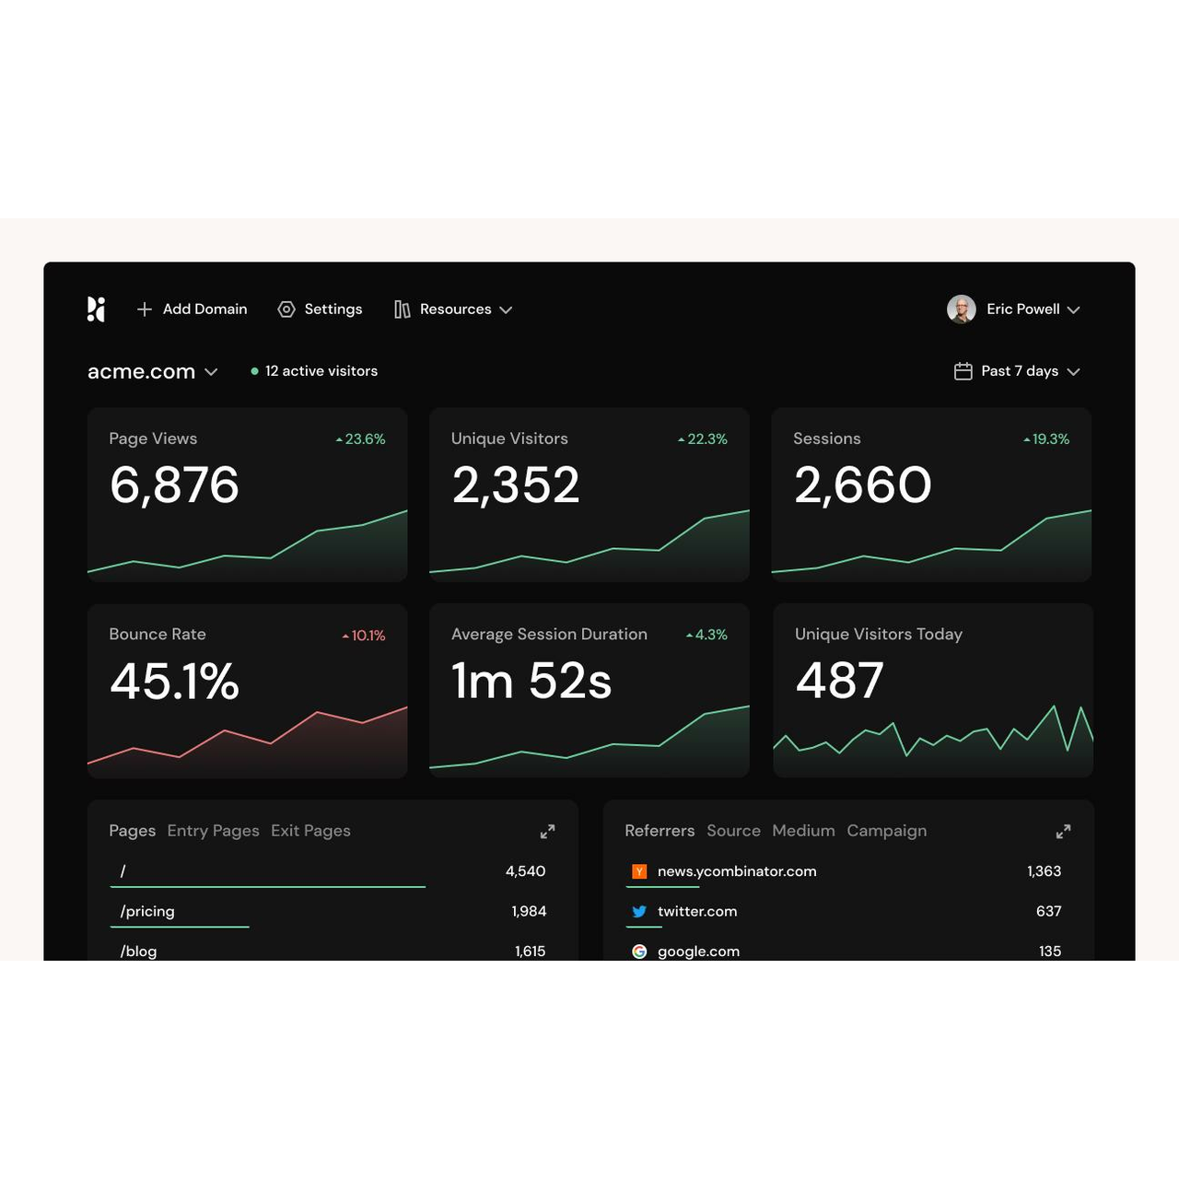Viewport: 1179px width, 1179px height.
Task: Expand the Pages panel with arrows icon
Action: pyautogui.click(x=547, y=832)
